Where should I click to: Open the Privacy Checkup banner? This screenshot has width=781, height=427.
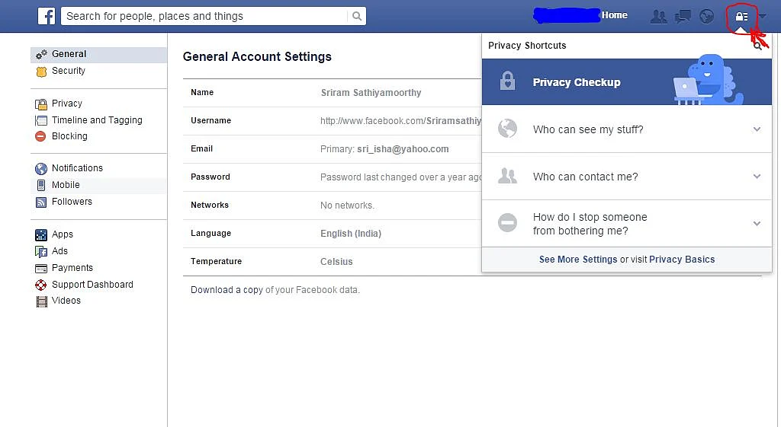point(627,82)
